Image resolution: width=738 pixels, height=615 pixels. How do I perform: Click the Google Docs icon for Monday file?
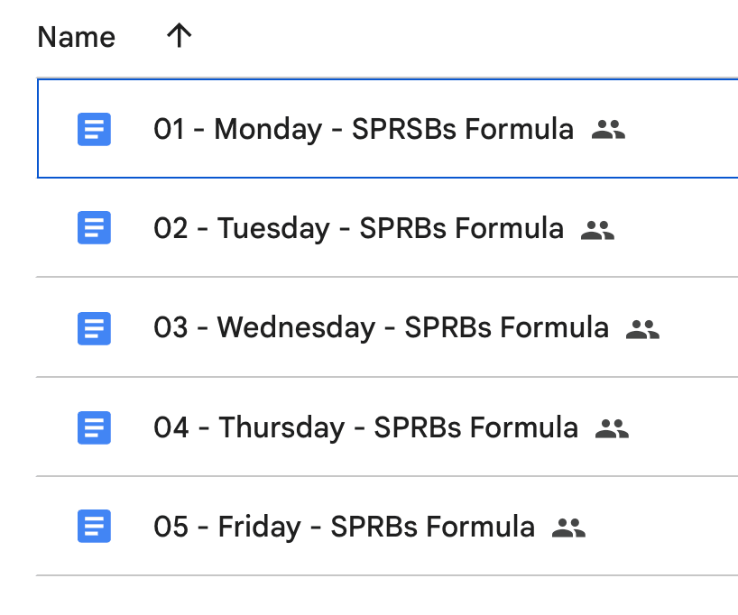pos(94,129)
